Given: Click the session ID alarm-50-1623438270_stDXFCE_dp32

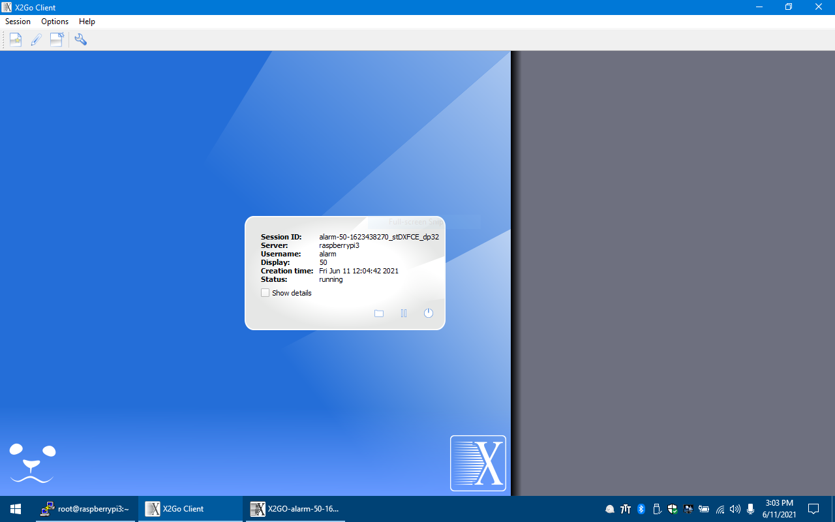Looking at the screenshot, I should (379, 237).
